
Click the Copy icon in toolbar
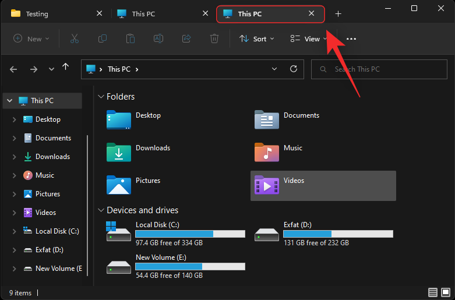coord(103,38)
